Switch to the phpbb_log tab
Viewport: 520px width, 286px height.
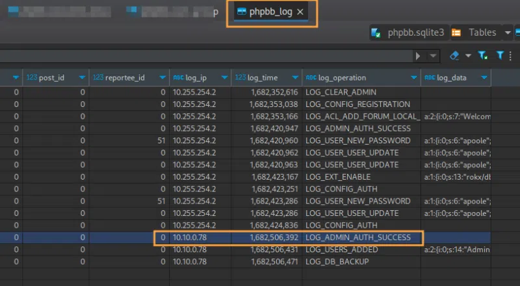(x=270, y=12)
